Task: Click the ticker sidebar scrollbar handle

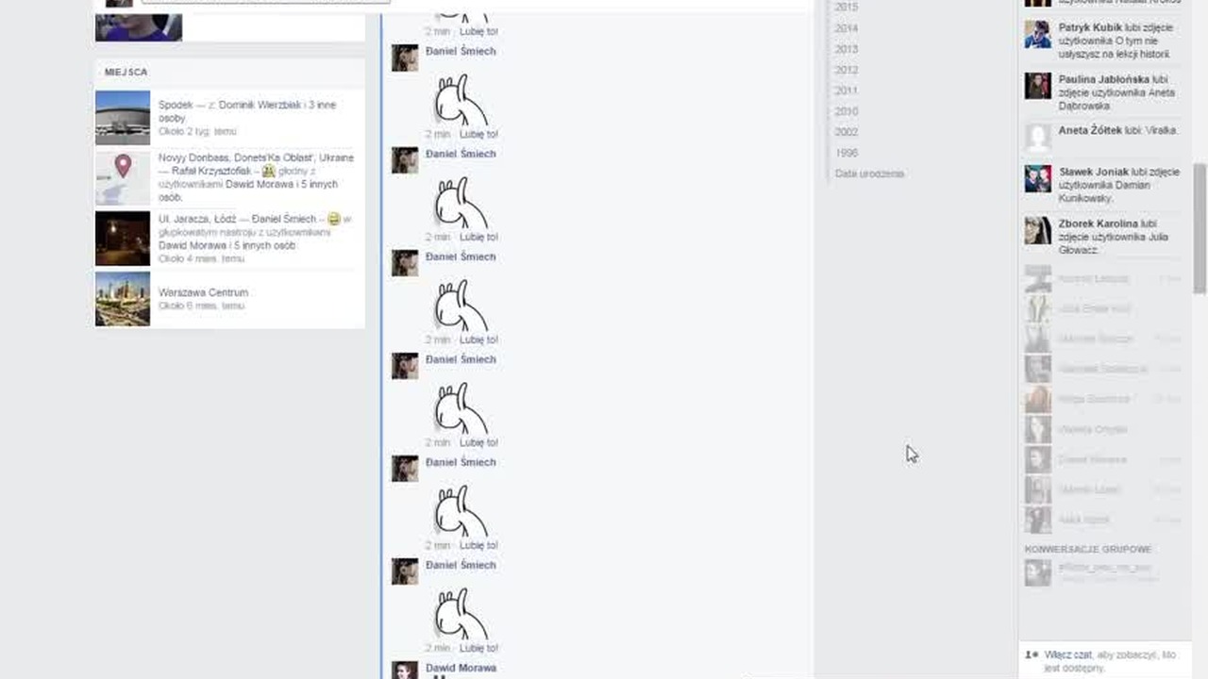Action: 1200,228
